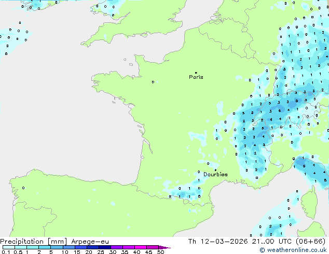The image size is (329, 254).
Task: Click the Dourbies location dot marker
Action: [x=215, y=170]
